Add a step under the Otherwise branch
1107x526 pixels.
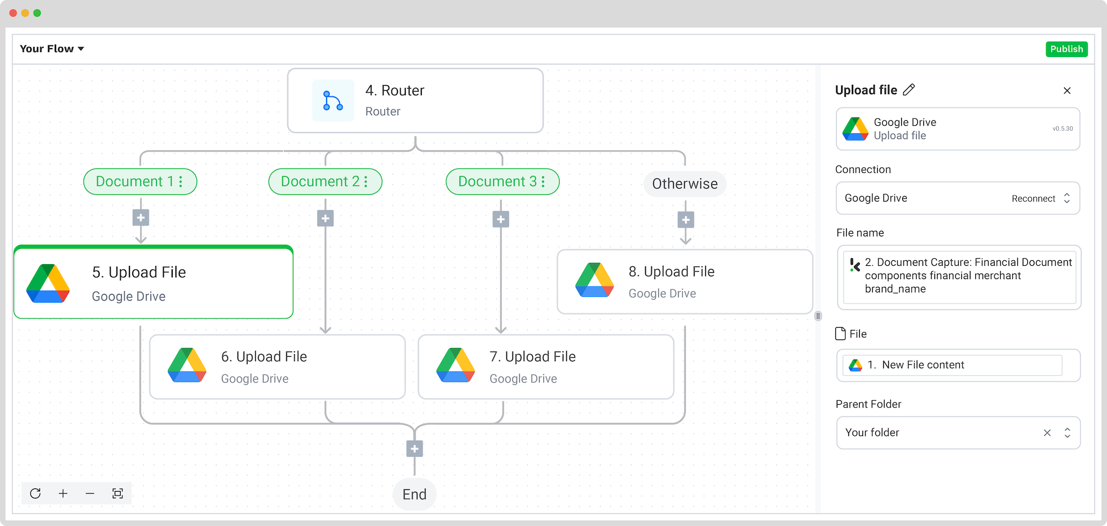686,220
